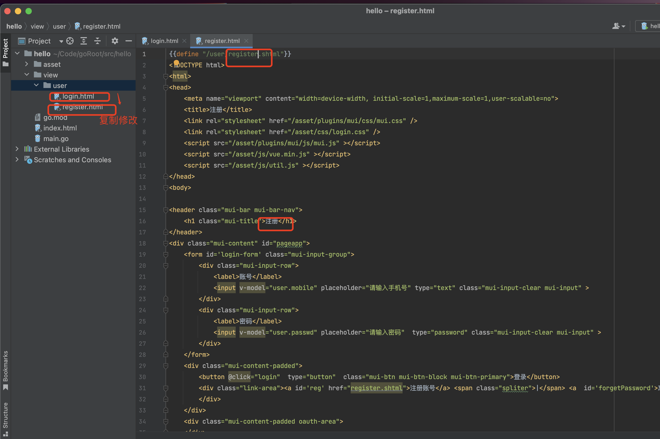Image resolution: width=660 pixels, height=439 pixels.
Task: Fold the head tag on line 4
Action: 166,87
